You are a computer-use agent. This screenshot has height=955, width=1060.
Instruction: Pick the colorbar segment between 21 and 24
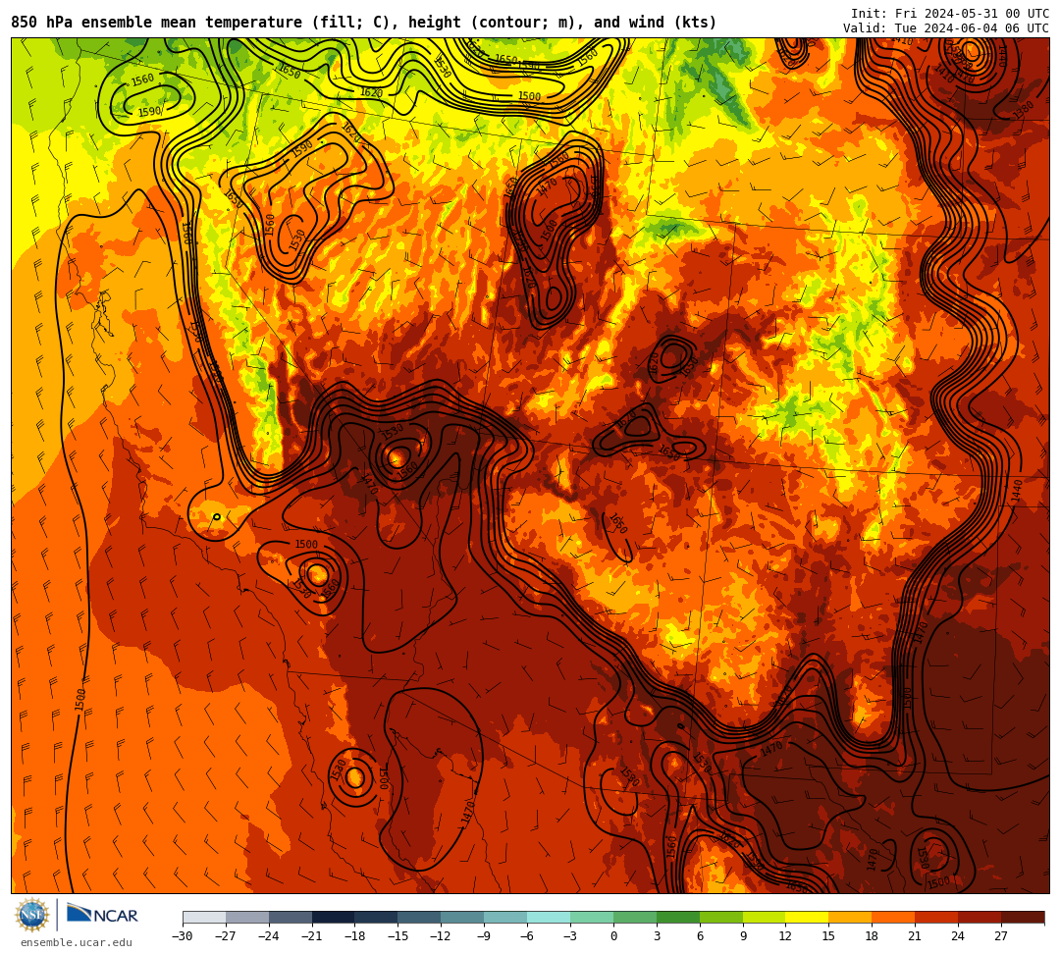click(x=937, y=917)
